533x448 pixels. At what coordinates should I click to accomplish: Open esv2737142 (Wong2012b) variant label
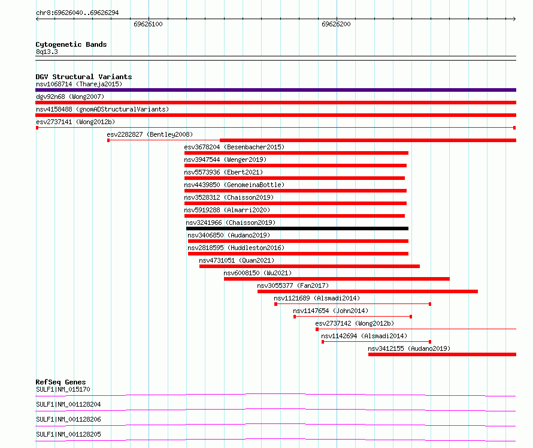coord(355,323)
